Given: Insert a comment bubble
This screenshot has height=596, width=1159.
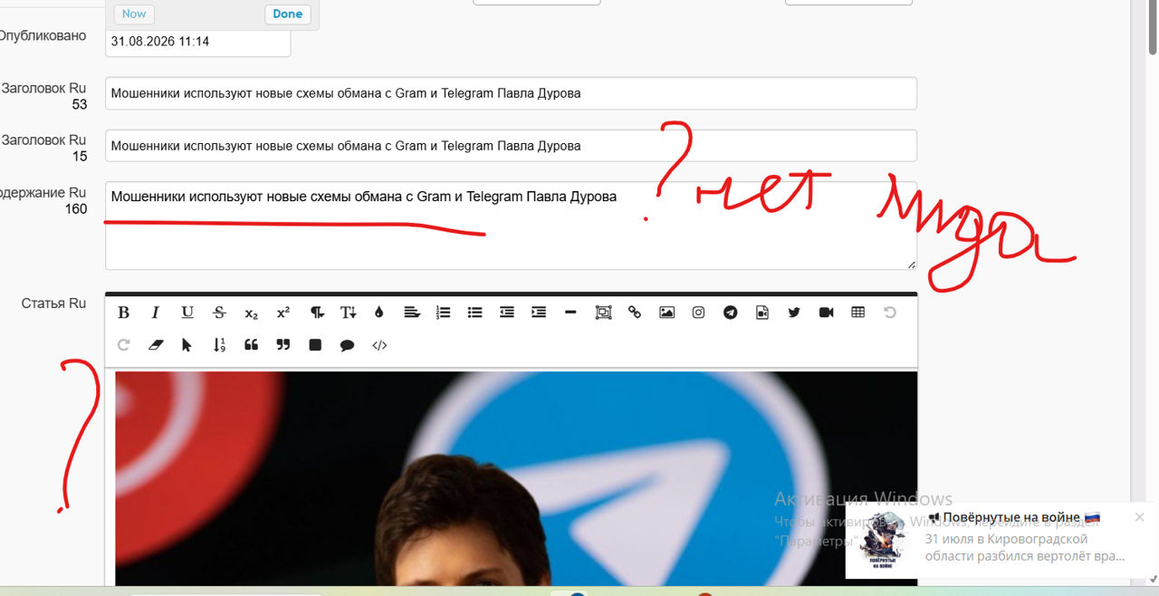Looking at the screenshot, I should [x=347, y=345].
